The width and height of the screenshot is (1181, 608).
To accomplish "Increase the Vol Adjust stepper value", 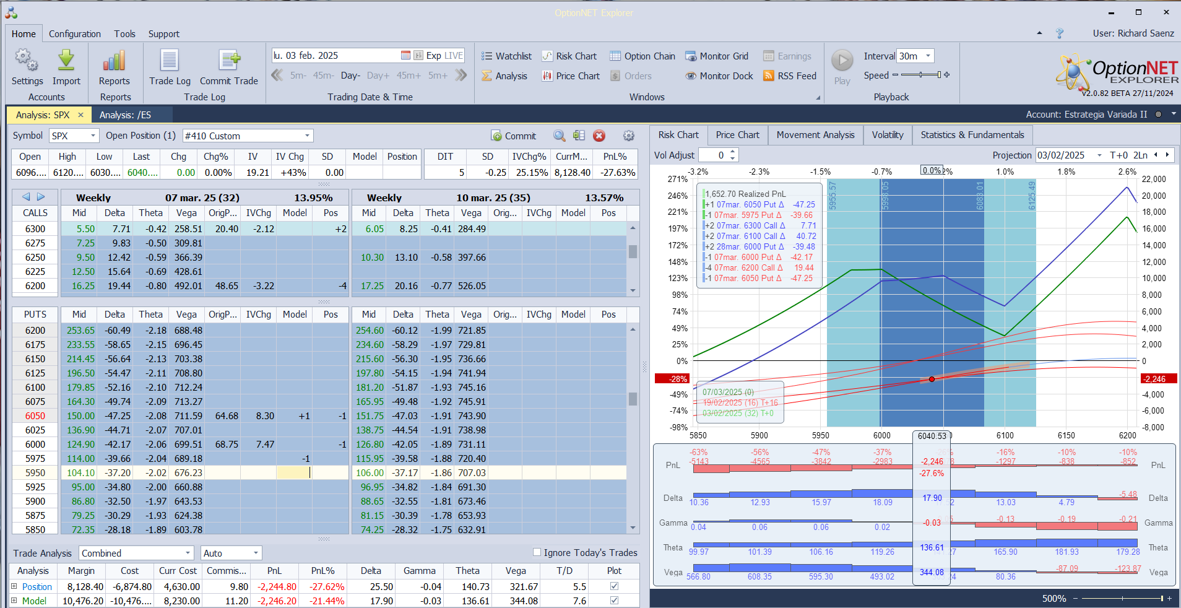I will click(x=733, y=152).
